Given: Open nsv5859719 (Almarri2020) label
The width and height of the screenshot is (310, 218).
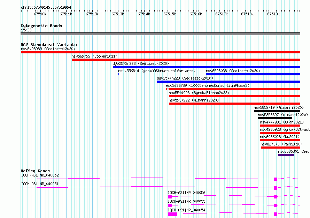Looking at the screenshot, I should click(x=279, y=107).
